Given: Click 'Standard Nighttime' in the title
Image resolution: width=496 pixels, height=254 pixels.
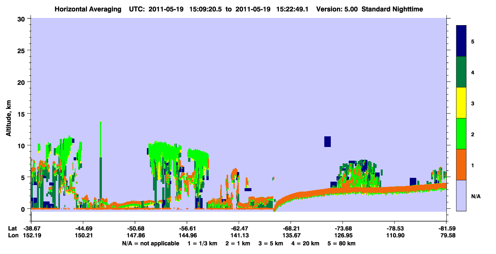Looking at the screenshot, I should [392, 9].
